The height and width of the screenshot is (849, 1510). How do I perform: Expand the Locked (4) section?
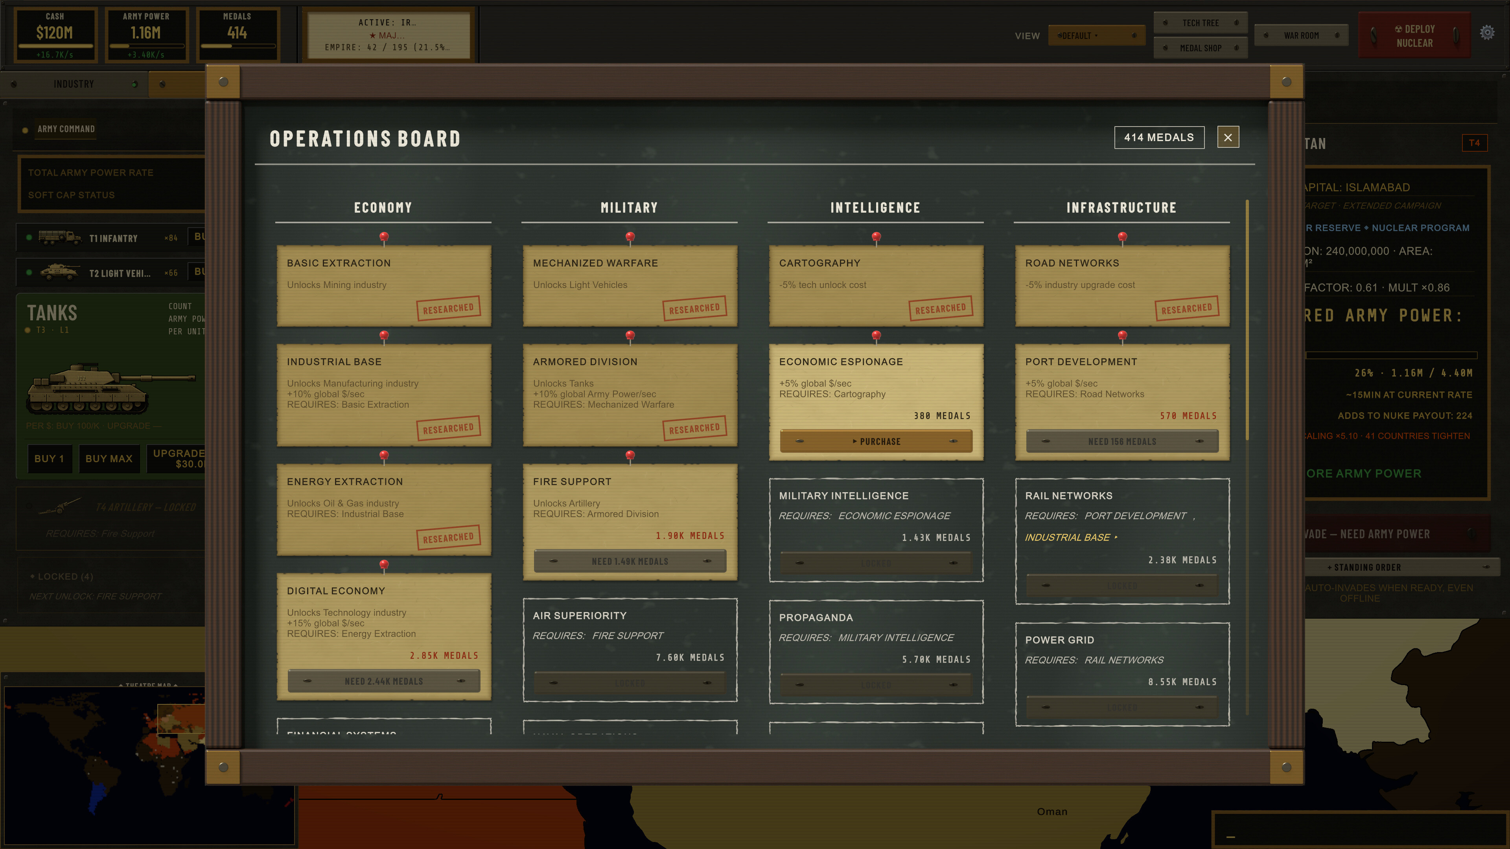tap(62, 577)
